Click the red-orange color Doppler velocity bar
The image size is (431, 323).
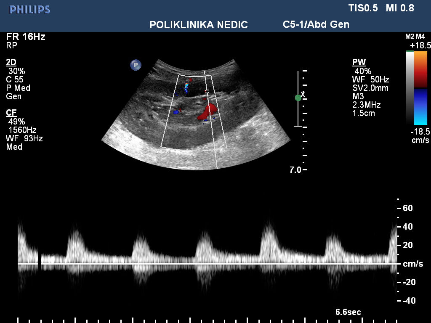coord(420,69)
